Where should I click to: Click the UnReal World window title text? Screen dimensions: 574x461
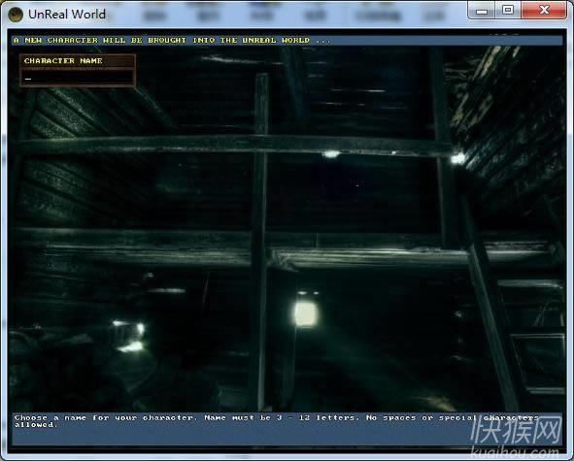coord(67,15)
